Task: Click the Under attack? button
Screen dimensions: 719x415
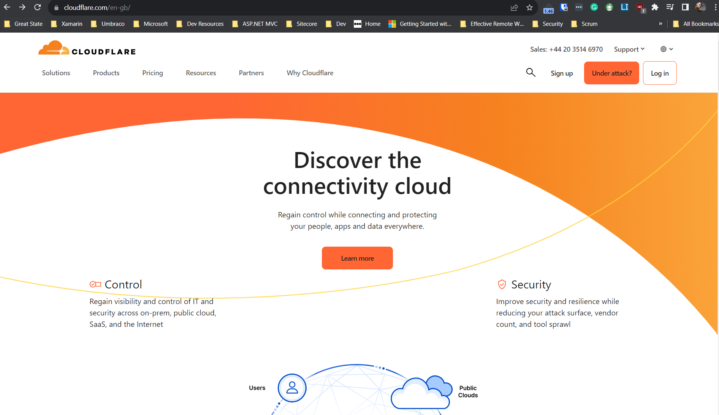Action: [611, 73]
